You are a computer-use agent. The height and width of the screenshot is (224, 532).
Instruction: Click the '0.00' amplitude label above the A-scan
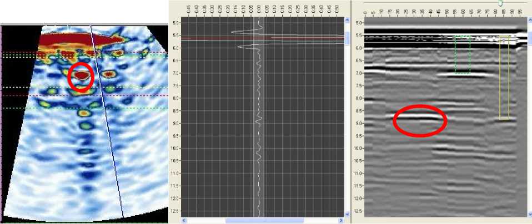(259, 8)
